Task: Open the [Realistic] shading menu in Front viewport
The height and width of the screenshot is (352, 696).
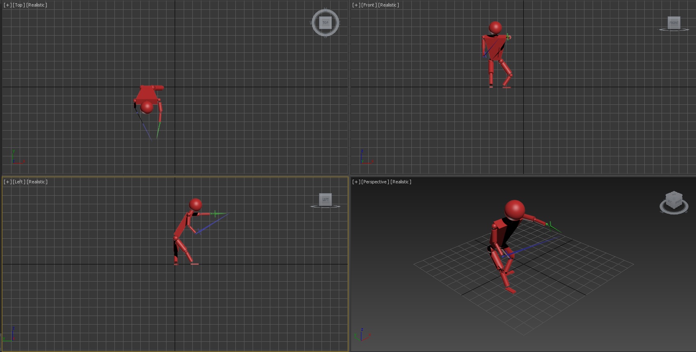Action: pos(388,5)
